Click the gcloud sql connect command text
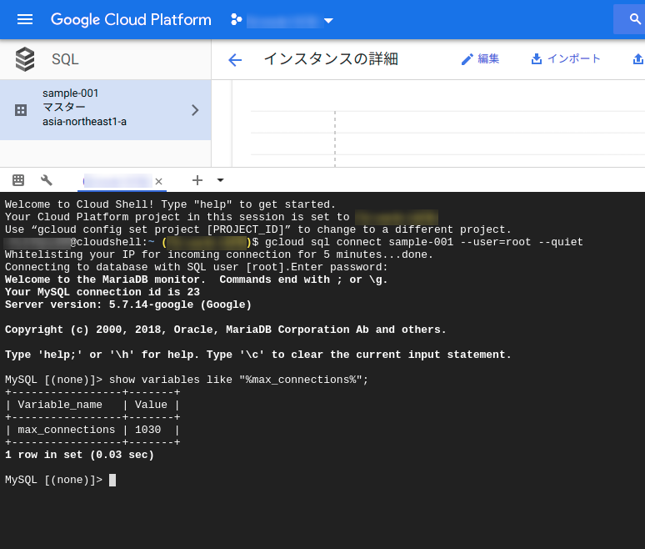The image size is (645, 549). [x=423, y=242]
